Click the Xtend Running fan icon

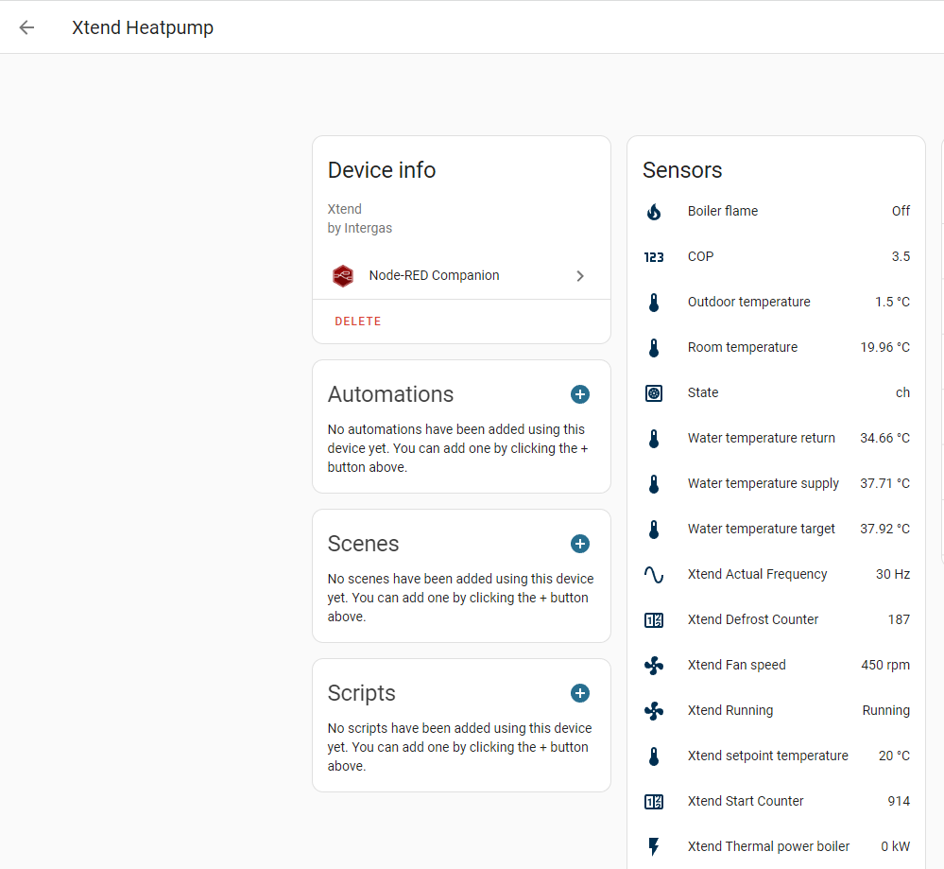tap(654, 711)
